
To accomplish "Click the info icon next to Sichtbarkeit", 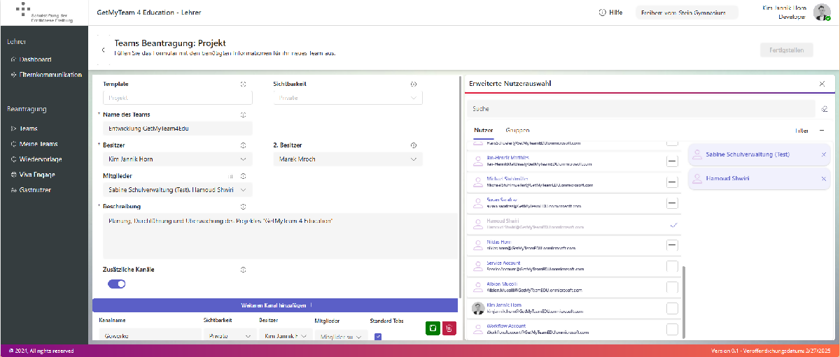I will [x=414, y=84].
